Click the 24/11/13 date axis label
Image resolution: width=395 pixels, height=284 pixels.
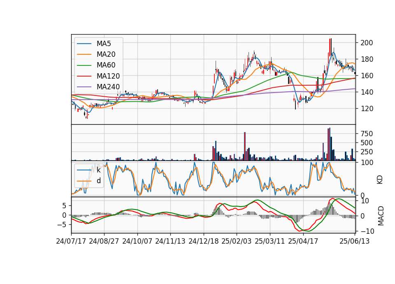170,241
